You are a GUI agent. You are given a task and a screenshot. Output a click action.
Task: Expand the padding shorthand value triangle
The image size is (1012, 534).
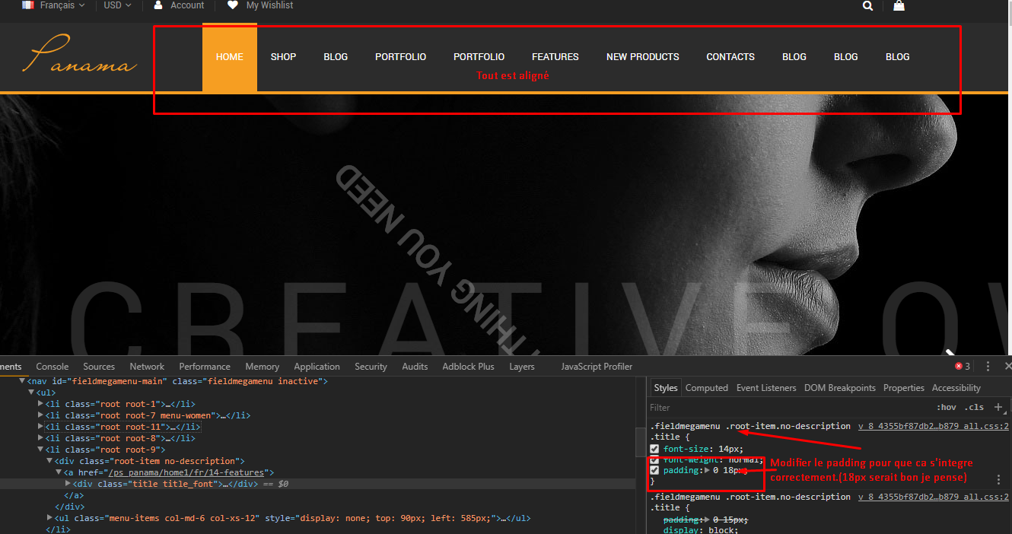point(707,471)
